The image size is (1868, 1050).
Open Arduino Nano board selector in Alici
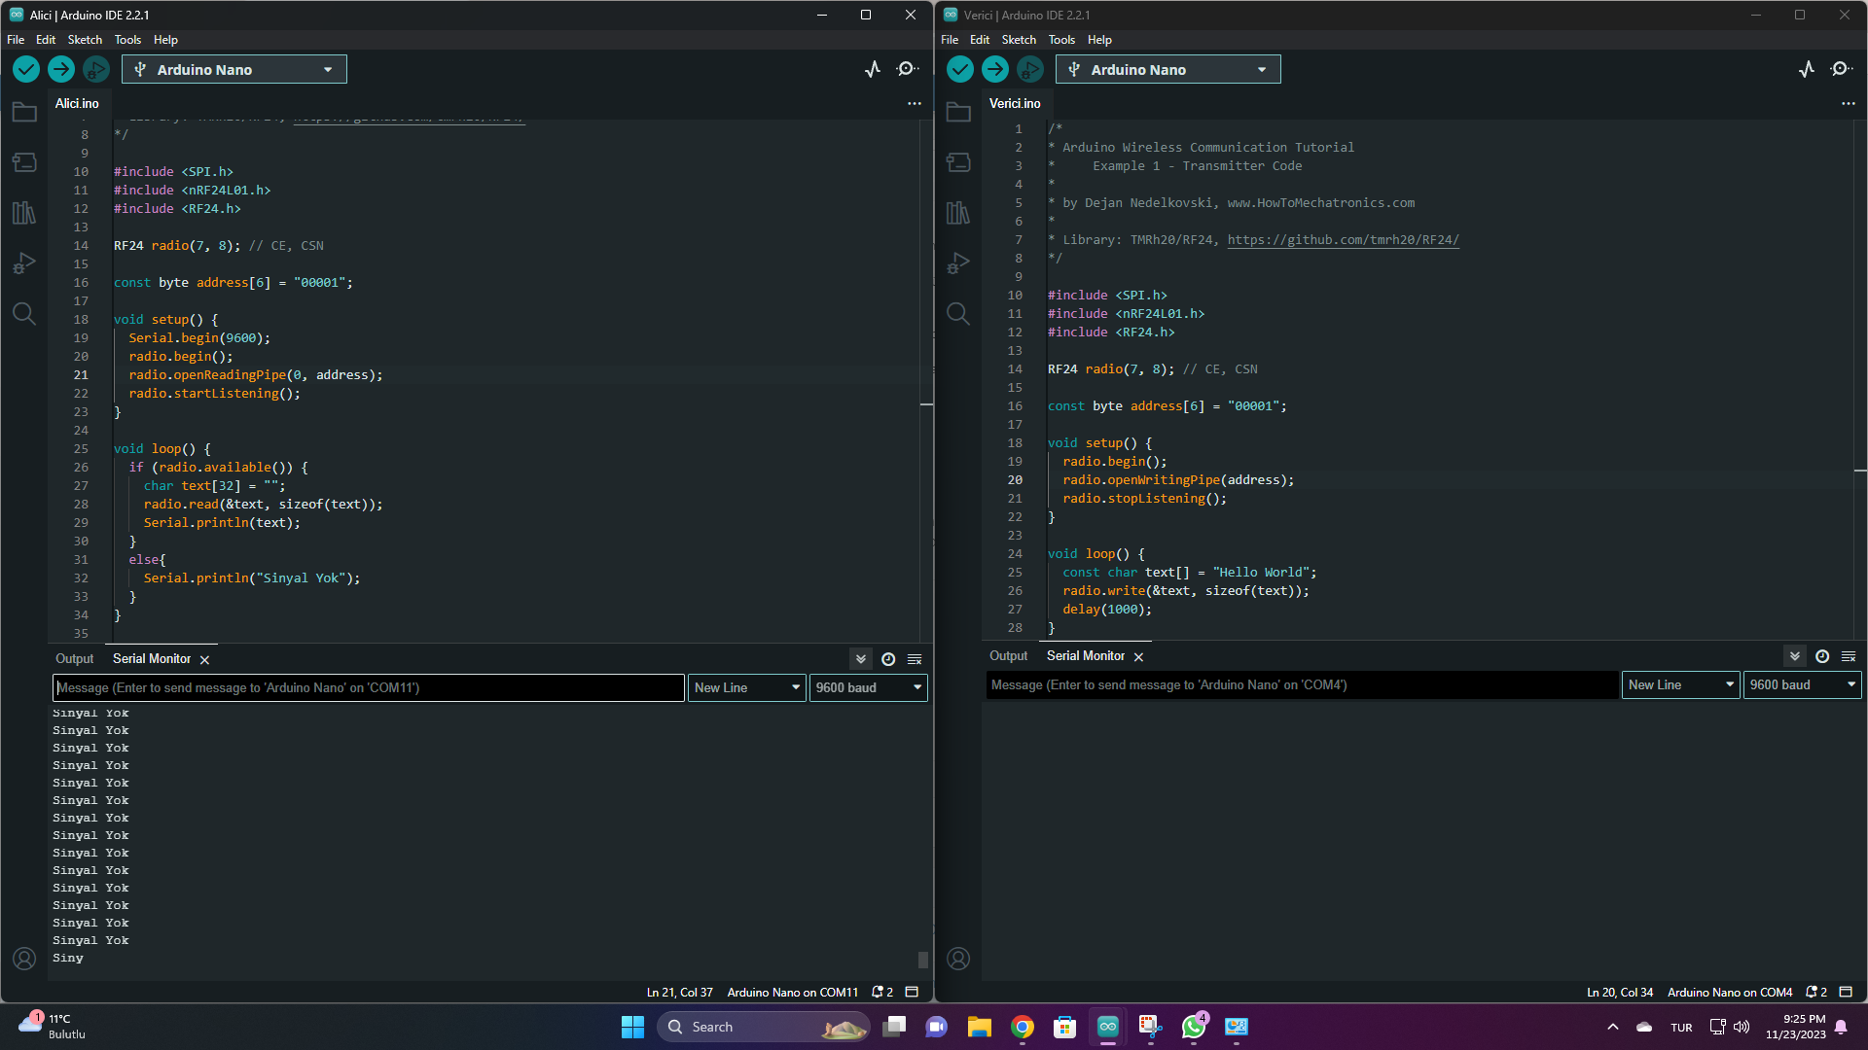click(x=234, y=70)
